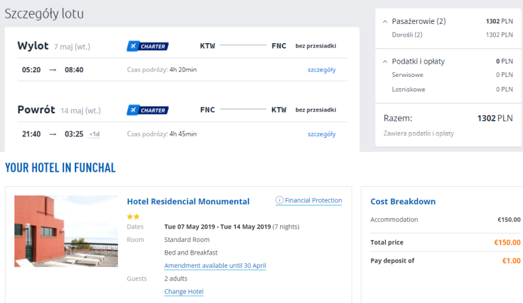The image size is (523, 303).
Task: Click the Charter badge on the return flight
Action: [148, 110]
